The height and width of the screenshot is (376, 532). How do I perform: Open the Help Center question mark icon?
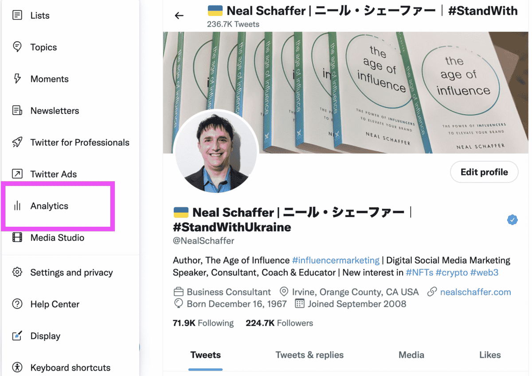(17, 304)
